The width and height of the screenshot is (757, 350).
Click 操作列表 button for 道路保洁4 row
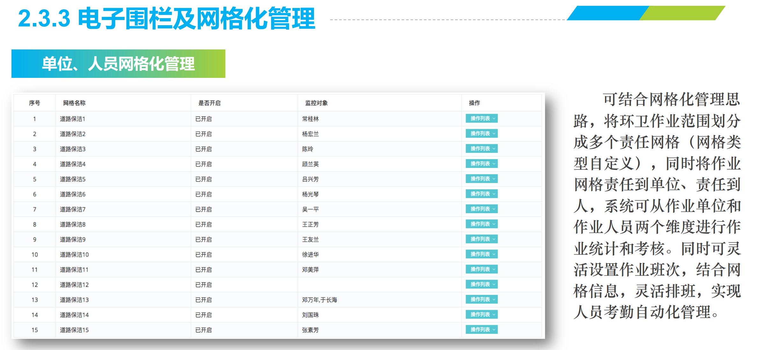pos(481,164)
